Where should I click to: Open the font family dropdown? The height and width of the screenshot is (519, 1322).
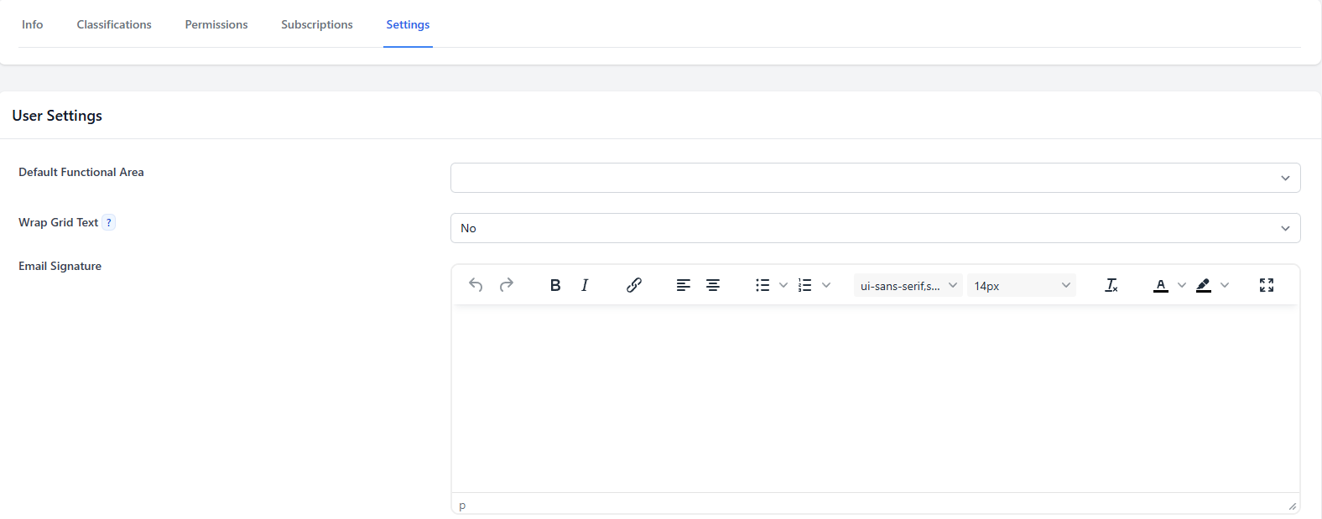point(908,286)
